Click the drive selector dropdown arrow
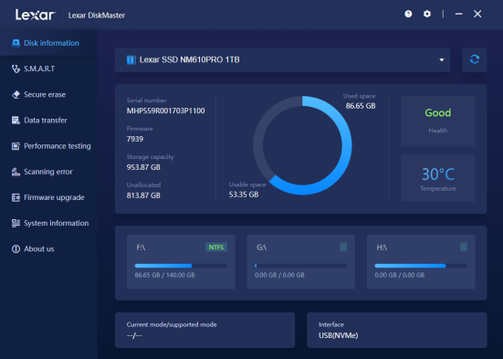Screen dimensions: 503x359 click(442, 60)
